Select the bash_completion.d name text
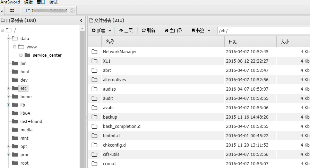This screenshot has width=310, height=168. [122, 127]
